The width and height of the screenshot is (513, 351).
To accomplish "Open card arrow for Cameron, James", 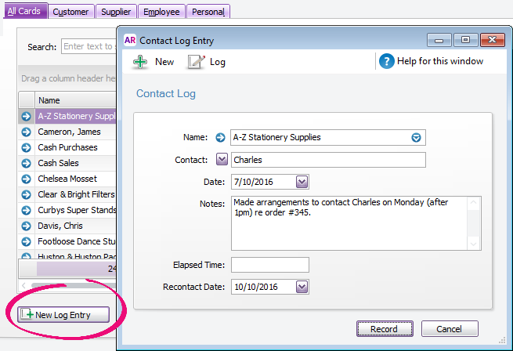I will tap(26, 132).
